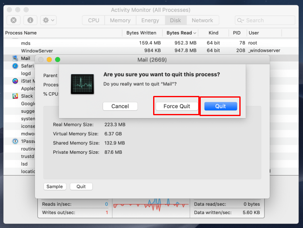Click the 952.3 MB bytes read value

[x=186, y=43]
